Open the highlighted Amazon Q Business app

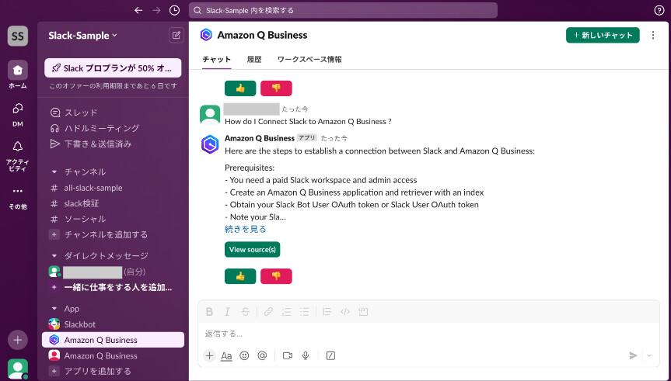coord(113,340)
